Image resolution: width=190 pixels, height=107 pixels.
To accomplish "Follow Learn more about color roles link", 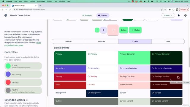I will pos(23,44).
